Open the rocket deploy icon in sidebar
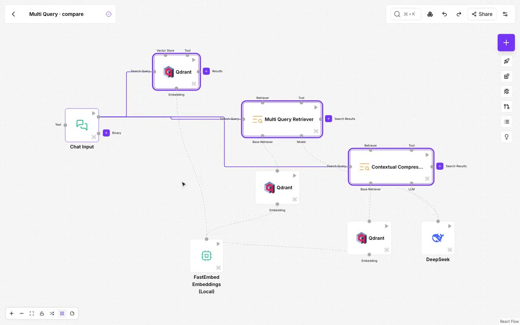This screenshot has width=520, height=325. (x=507, y=61)
